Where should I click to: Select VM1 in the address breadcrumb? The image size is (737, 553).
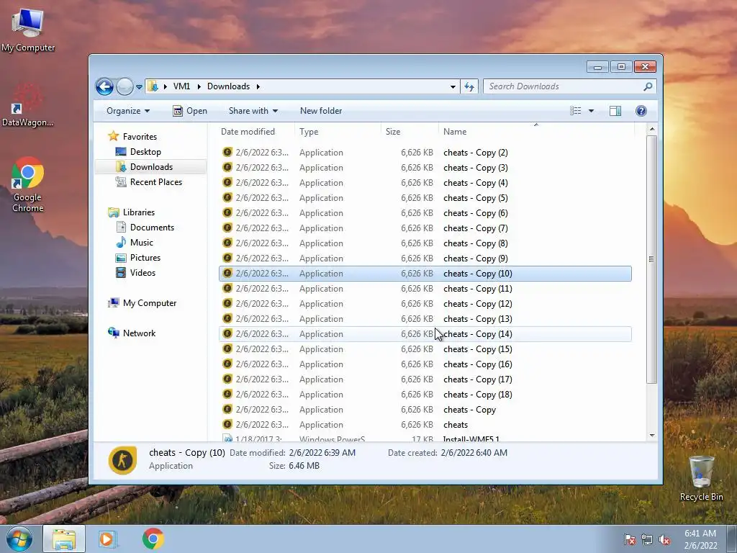click(181, 86)
